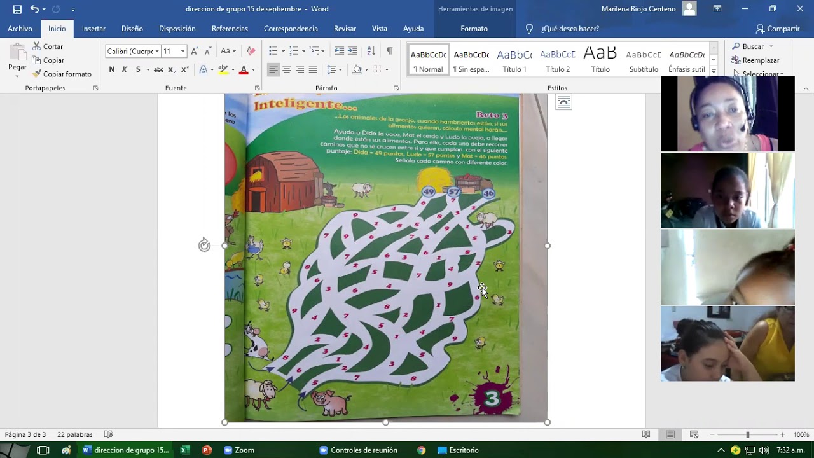Open font color dropdown arrow
Viewport: 814px width, 458px height.
[253, 69]
